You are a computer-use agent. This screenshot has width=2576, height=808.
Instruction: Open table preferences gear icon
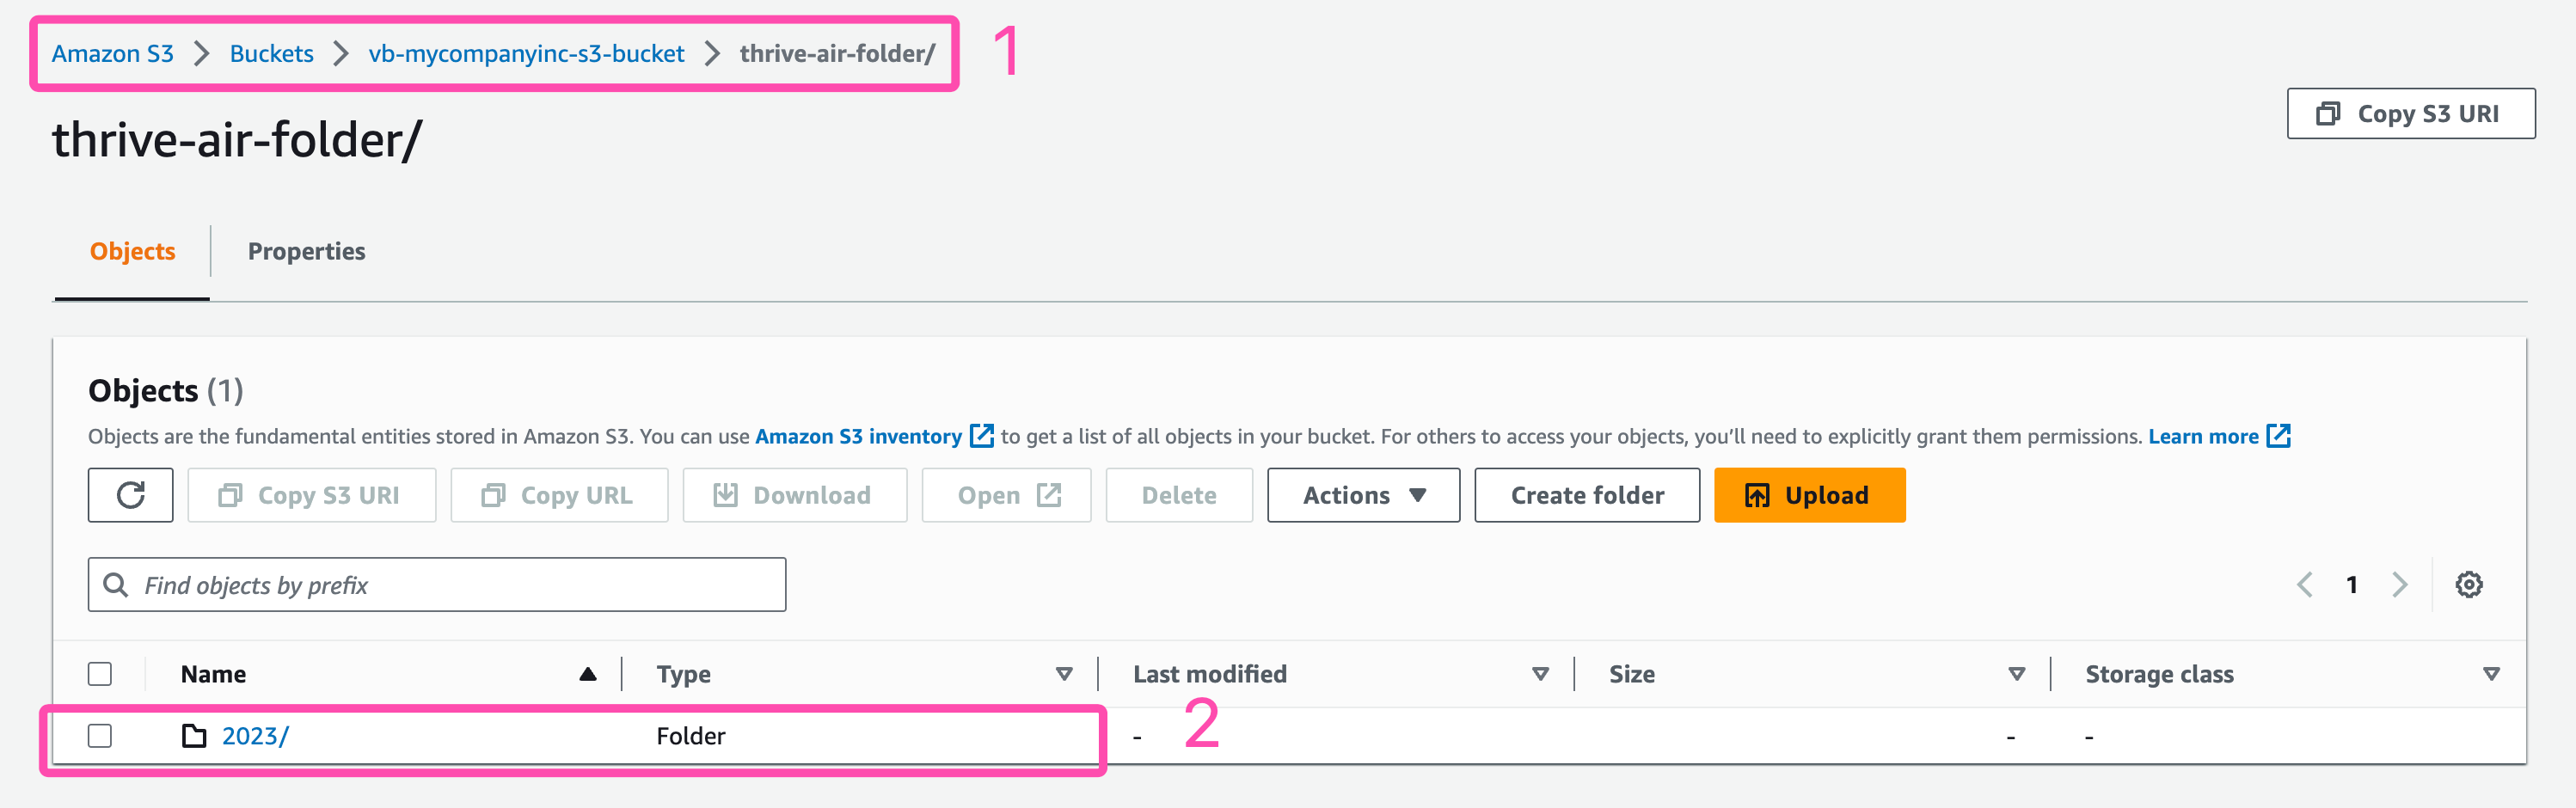point(2468,585)
